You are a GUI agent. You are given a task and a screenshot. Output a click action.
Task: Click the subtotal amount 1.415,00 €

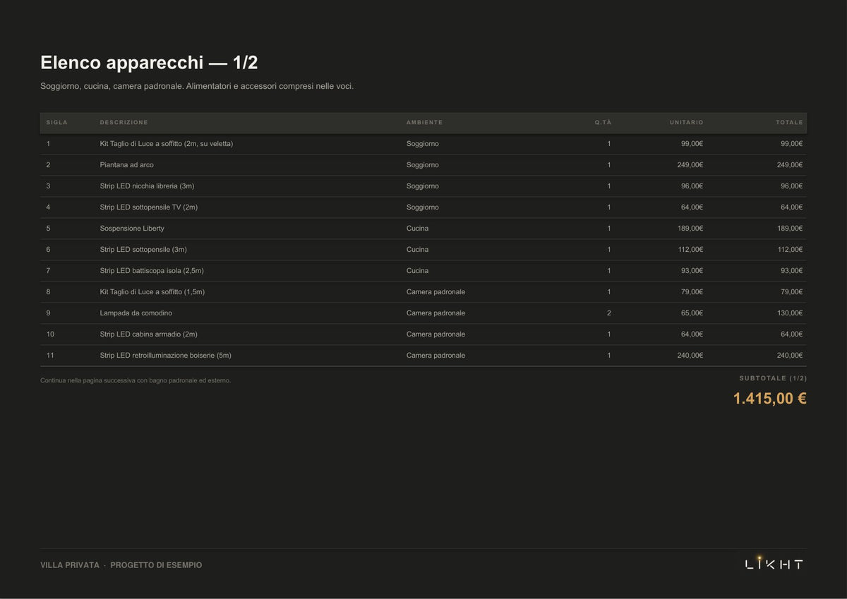point(770,399)
